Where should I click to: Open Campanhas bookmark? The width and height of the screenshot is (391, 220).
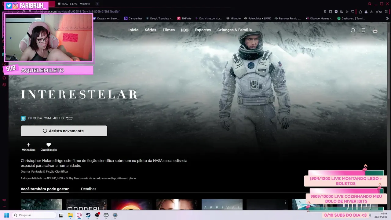point(133,18)
